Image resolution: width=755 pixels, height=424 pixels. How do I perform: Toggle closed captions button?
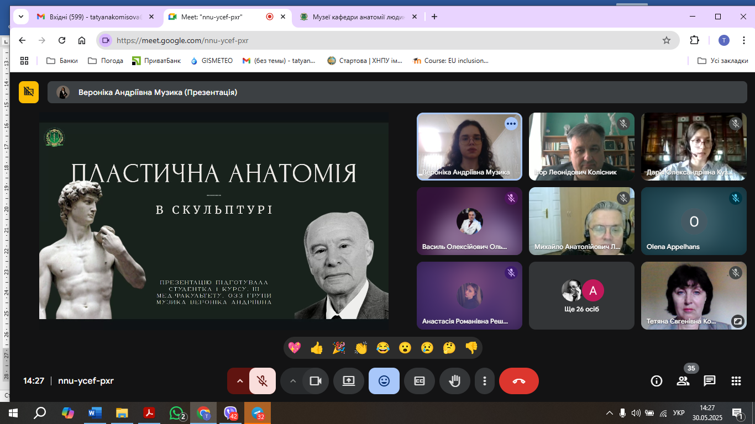click(420, 381)
